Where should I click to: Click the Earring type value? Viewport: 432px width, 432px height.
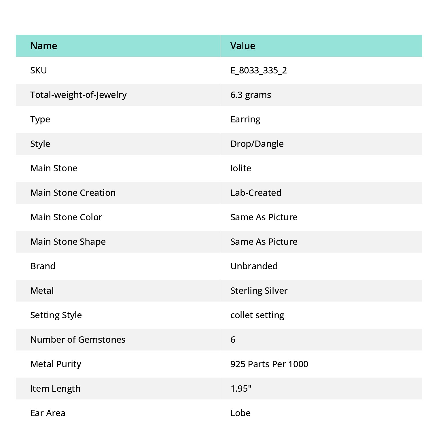pyautogui.click(x=245, y=119)
